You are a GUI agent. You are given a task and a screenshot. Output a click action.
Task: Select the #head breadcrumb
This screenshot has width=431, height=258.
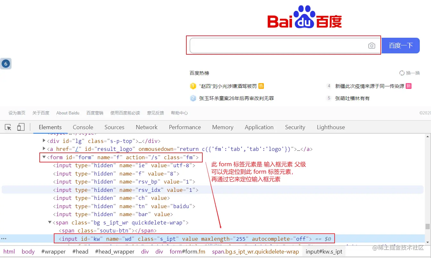[x=80, y=252]
